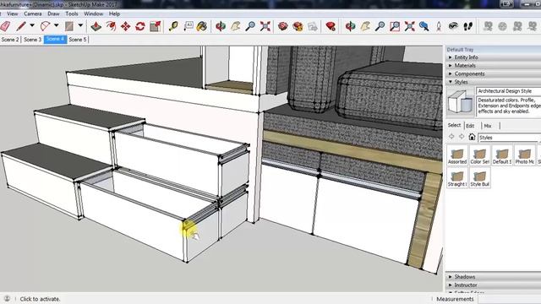Open the Default Styles folder

pos(502,155)
